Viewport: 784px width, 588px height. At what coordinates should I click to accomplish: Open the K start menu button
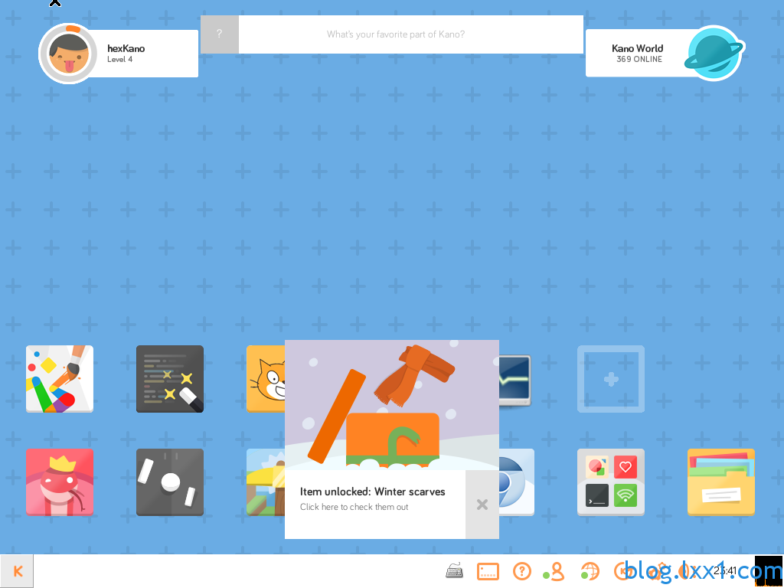click(x=17, y=571)
